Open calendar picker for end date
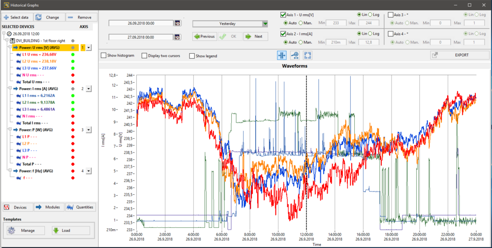The image size is (492, 248). pos(178,37)
